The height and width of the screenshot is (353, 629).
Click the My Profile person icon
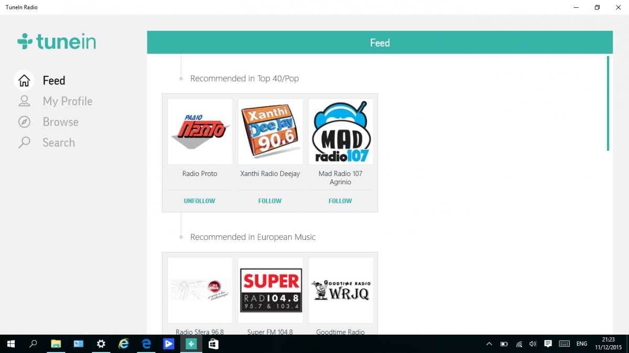(24, 101)
